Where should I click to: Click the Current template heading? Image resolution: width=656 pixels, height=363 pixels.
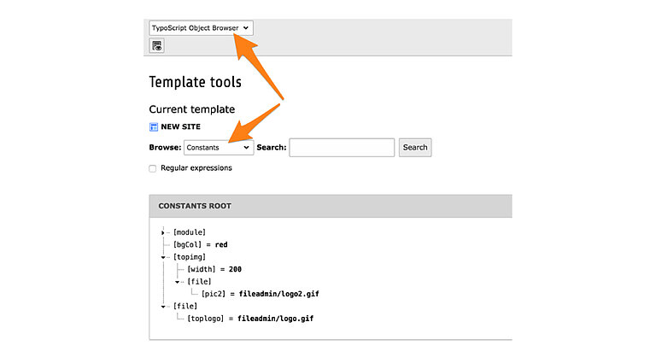pos(192,109)
